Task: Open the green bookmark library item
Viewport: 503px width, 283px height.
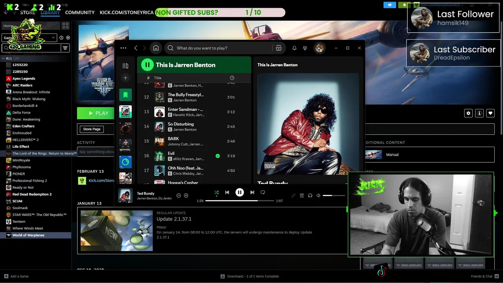Action: [125, 95]
